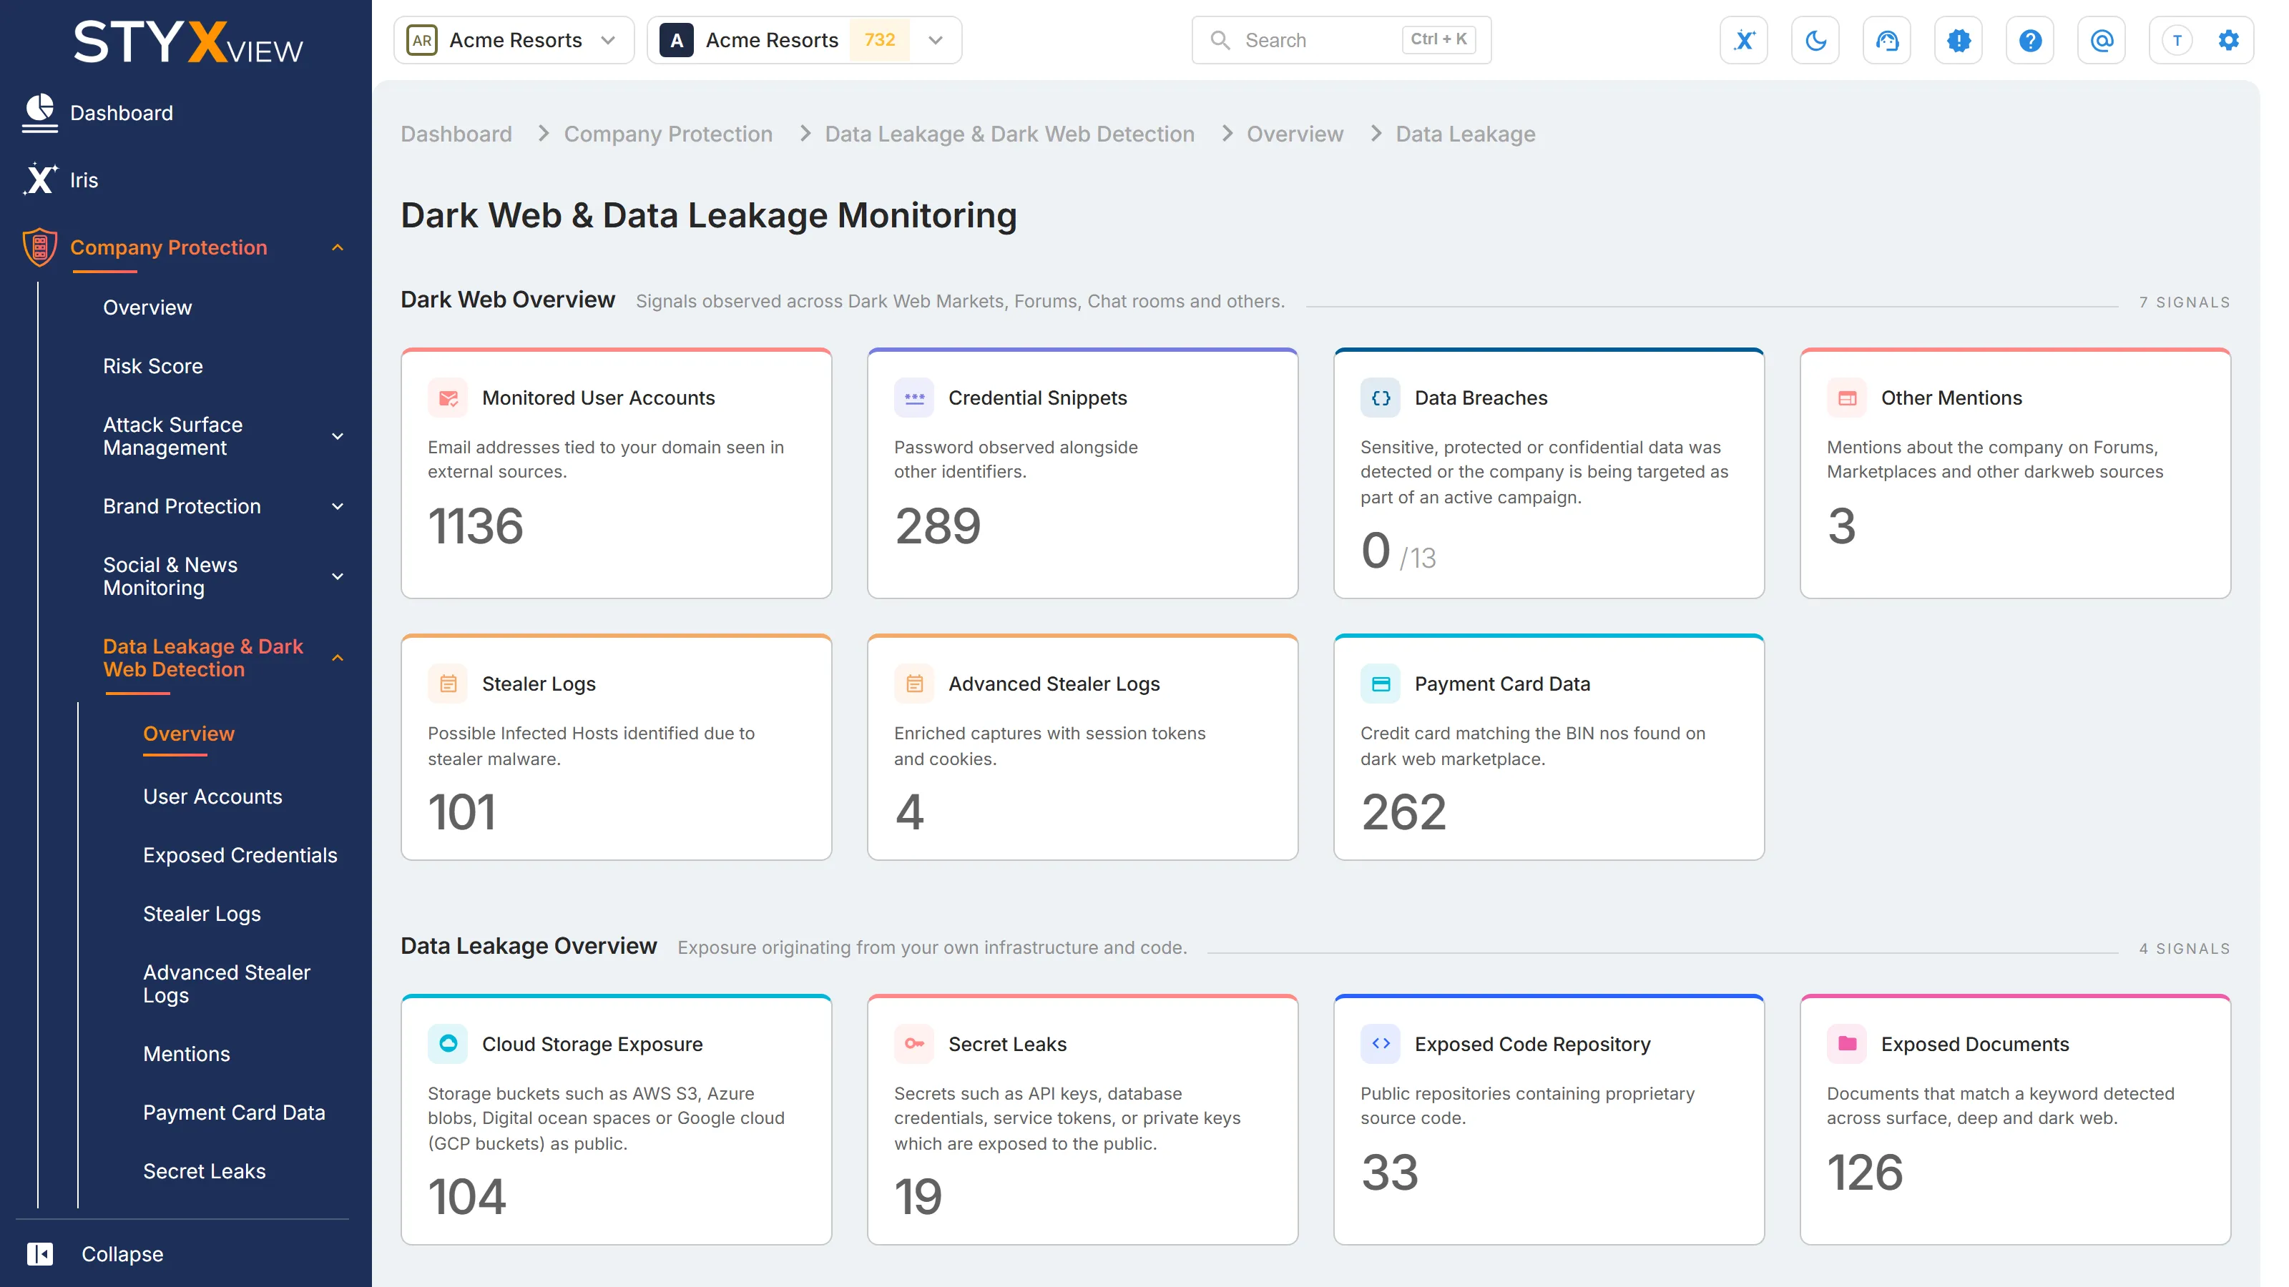The width and height of the screenshot is (2289, 1287).
Task: Open support headset icon
Action: [1886, 40]
